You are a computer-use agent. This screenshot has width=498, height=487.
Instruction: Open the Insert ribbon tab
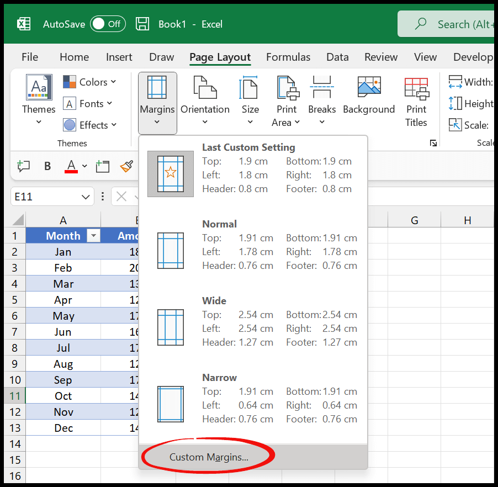coord(119,57)
